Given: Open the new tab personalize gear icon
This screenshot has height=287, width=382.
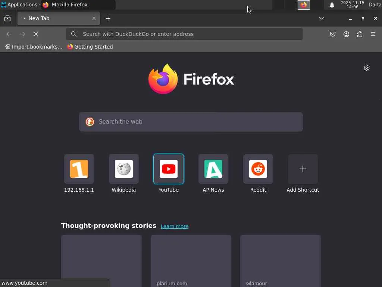Looking at the screenshot, I should click(x=366, y=68).
